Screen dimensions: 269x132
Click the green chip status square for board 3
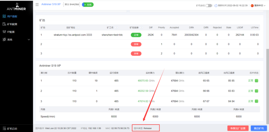pyautogui.click(x=256, y=101)
